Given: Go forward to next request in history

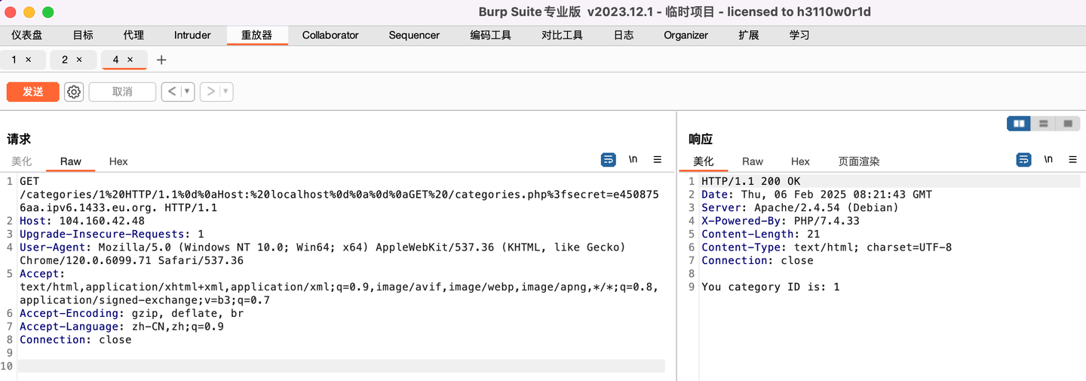Looking at the screenshot, I should (x=210, y=91).
